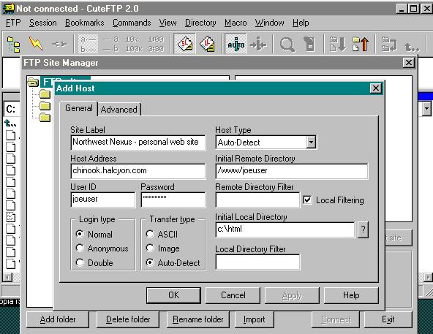The image size is (433, 334).
Task: Click Exit in Site Manager
Action: (388, 319)
